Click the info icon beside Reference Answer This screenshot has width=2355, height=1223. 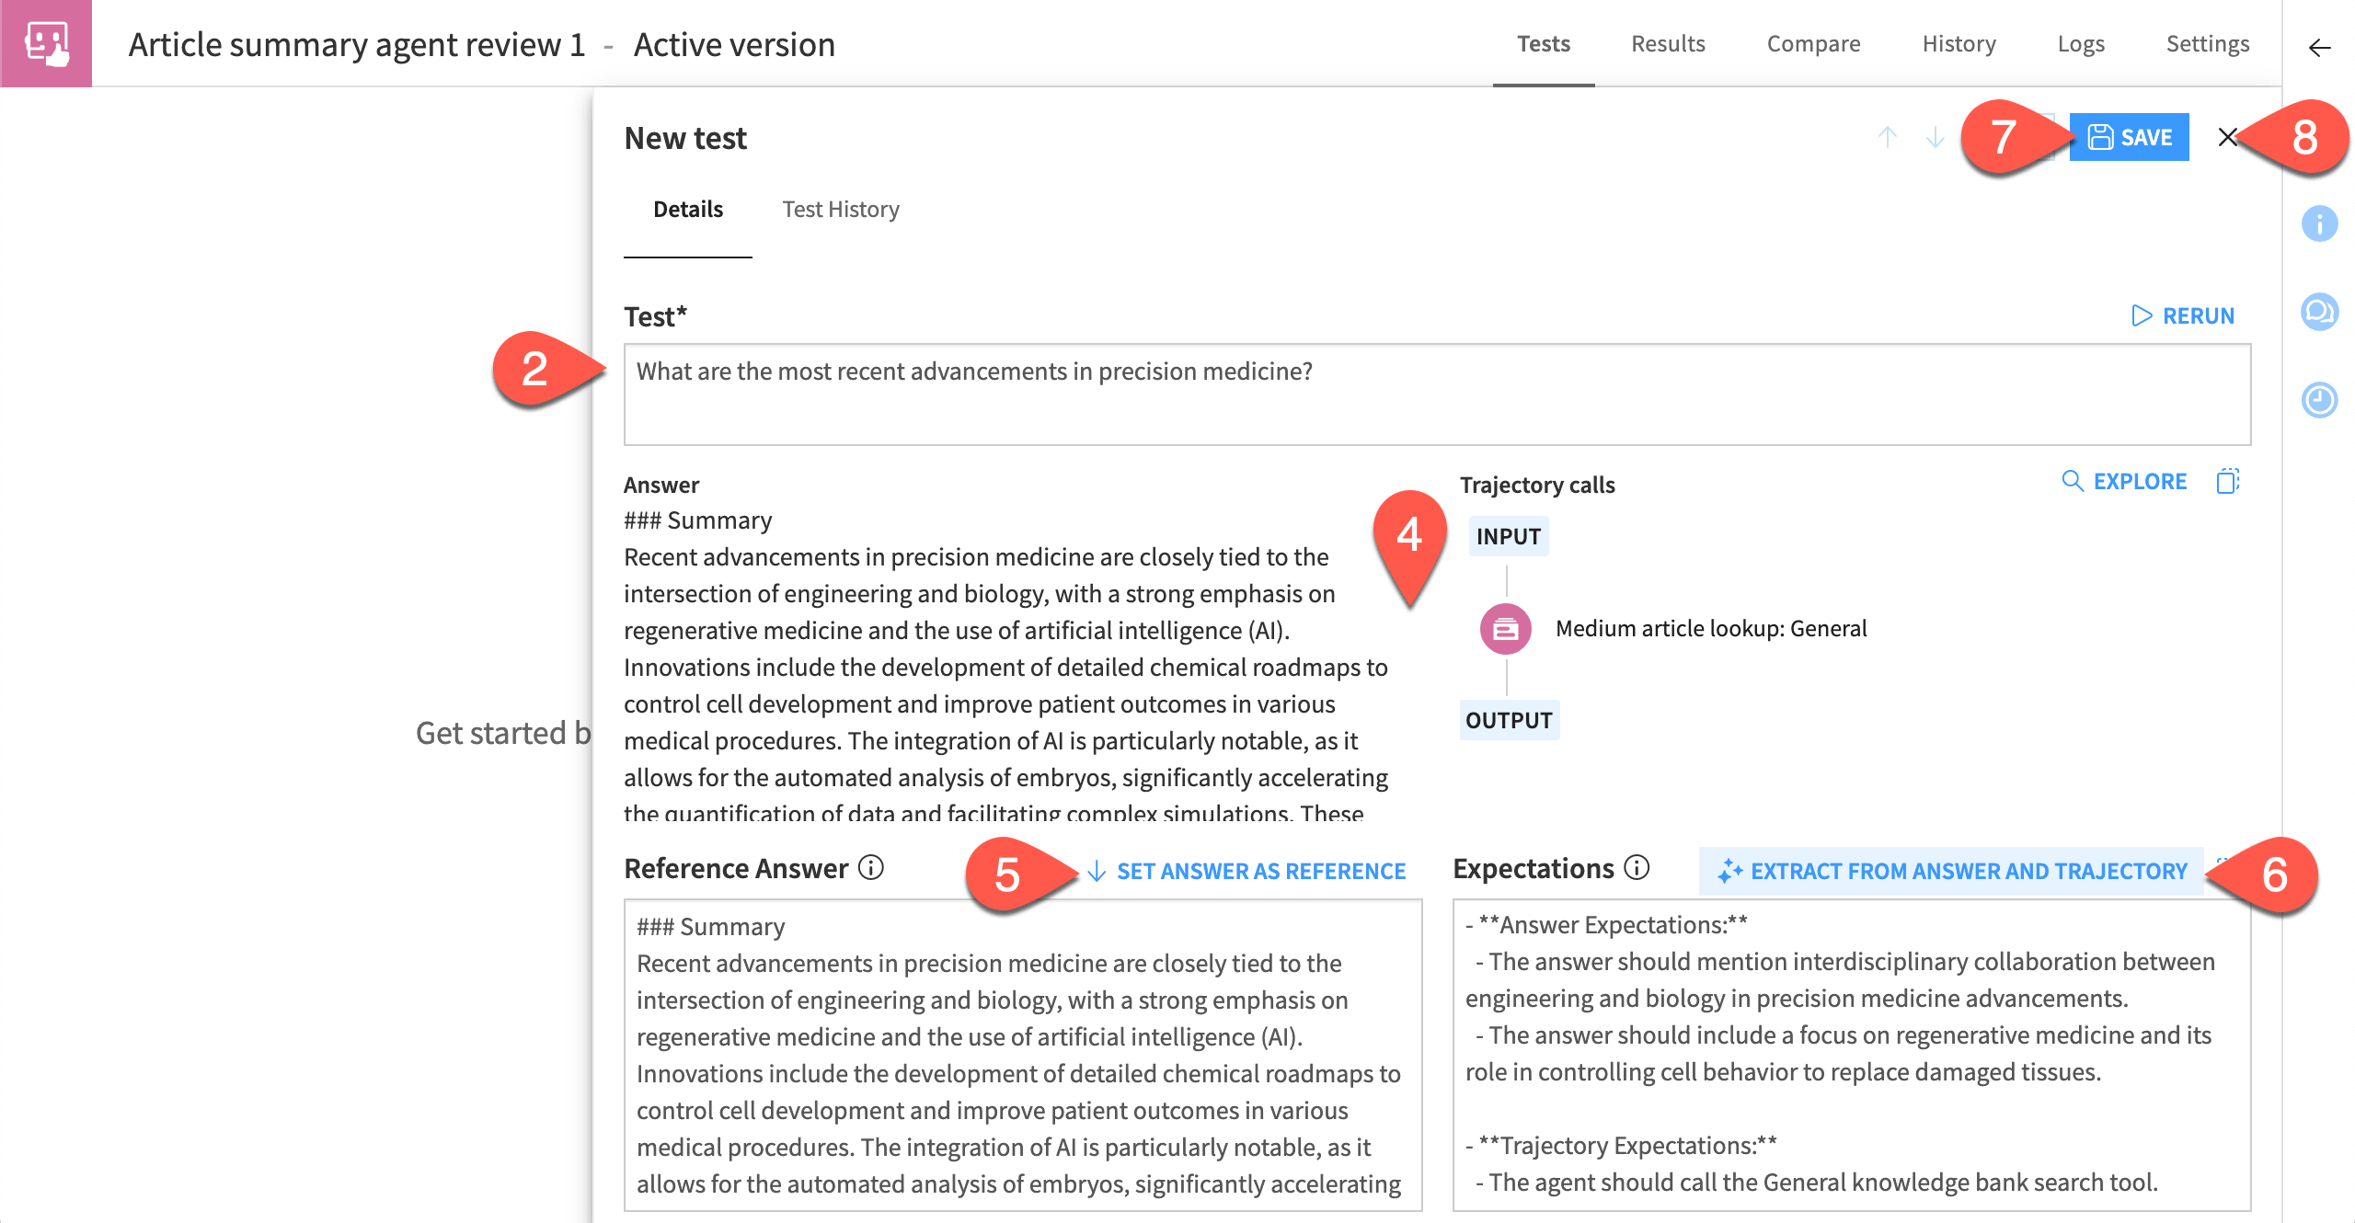click(x=870, y=868)
